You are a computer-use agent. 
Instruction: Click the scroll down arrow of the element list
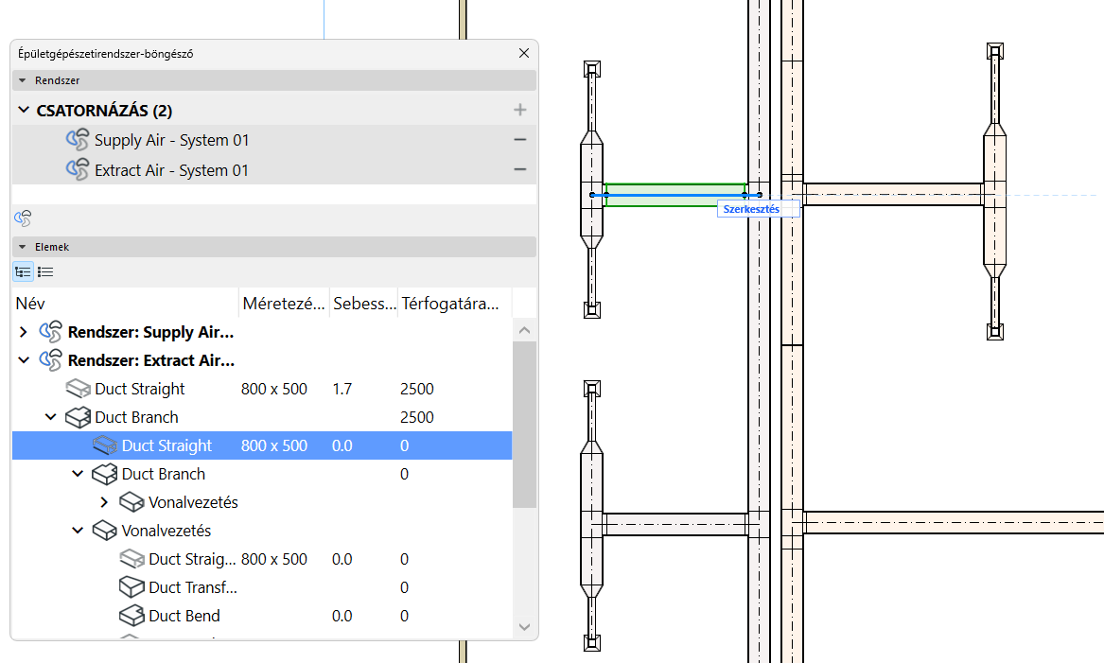point(524,626)
